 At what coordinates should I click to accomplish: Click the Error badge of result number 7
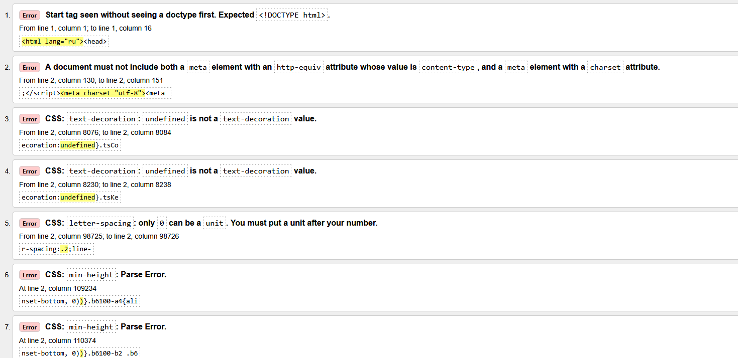[x=30, y=327]
